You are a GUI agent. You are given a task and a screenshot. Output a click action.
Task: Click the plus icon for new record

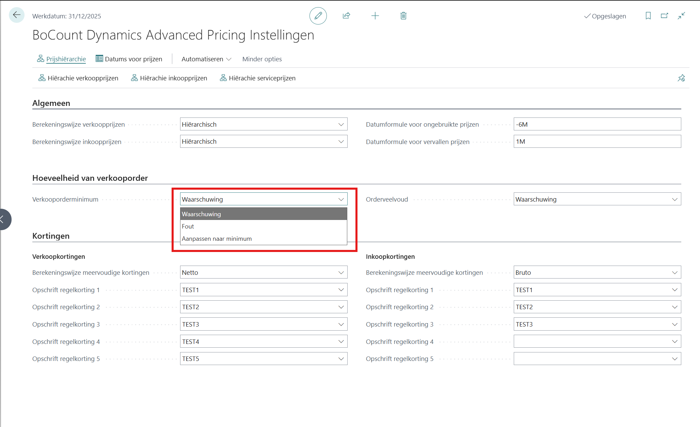tap(375, 16)
